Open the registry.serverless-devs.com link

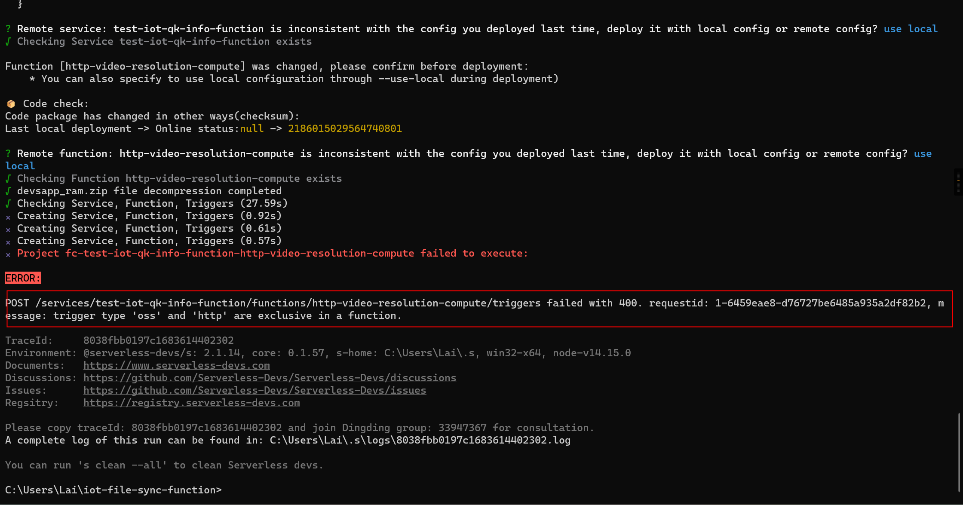[192, 403]
